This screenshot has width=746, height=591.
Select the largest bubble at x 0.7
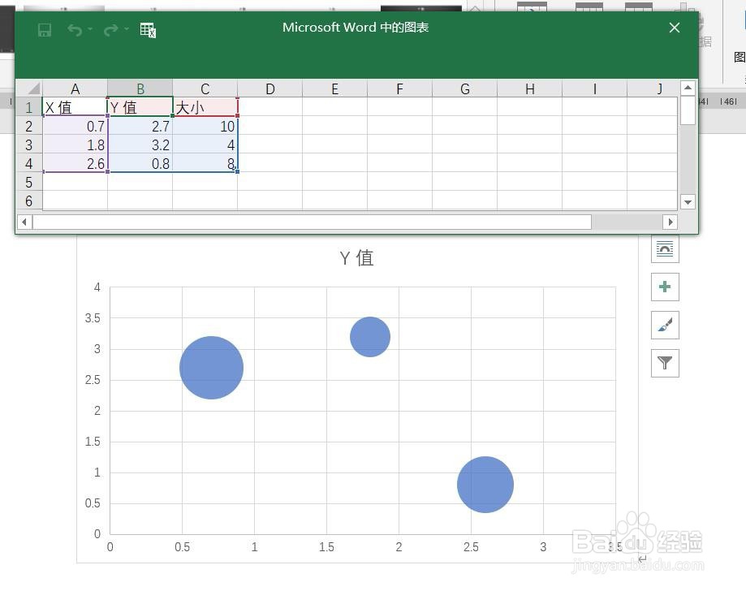pyautogui.click(x=211, y=368)
